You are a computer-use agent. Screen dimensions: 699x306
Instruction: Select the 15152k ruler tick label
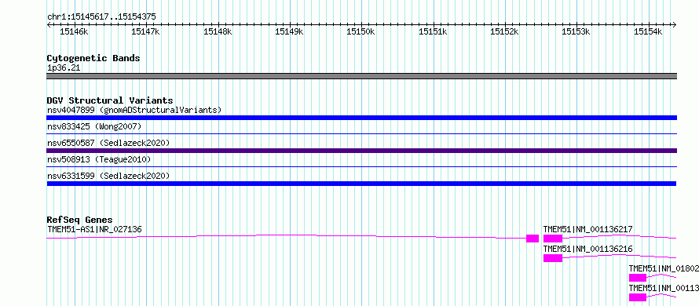coord(505,31)
